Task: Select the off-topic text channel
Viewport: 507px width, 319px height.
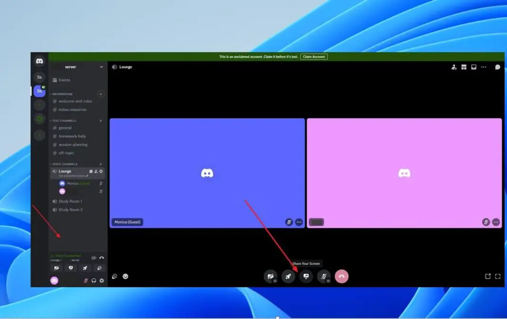Action: point(65,153)
